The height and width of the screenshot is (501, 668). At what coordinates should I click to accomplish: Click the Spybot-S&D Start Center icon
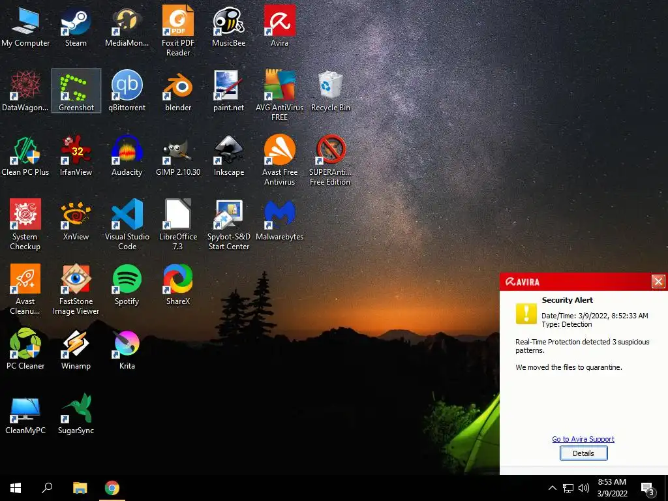[229, 224]
